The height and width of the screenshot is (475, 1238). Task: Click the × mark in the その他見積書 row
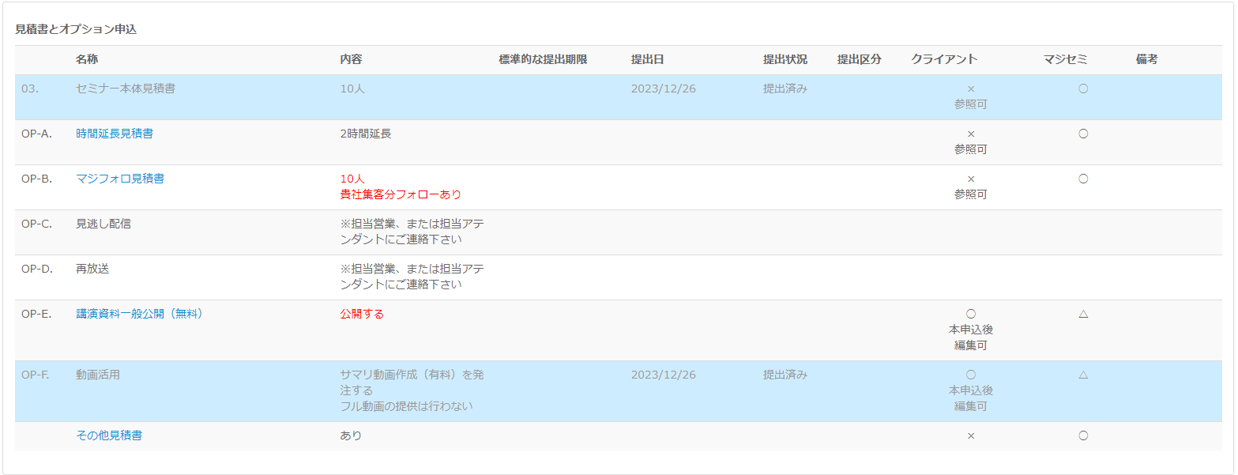click(x=970, y=435)
